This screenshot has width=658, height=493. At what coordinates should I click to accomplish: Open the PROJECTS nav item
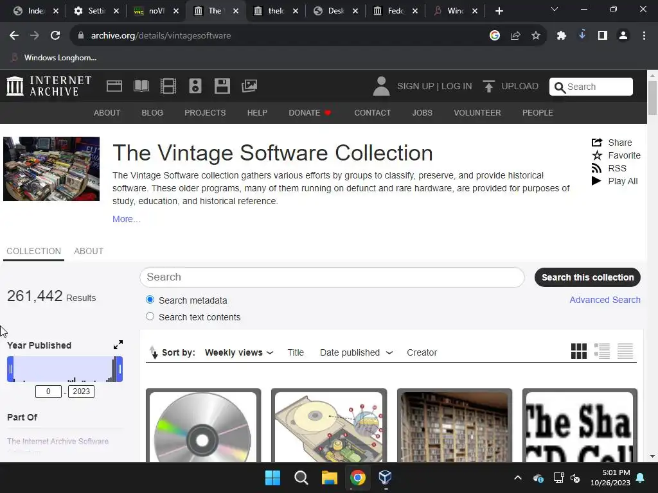pyautogui.click(x=205, y=113)
